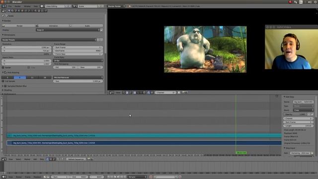Enable the Full Sample checkbox

tap(3, 81)
